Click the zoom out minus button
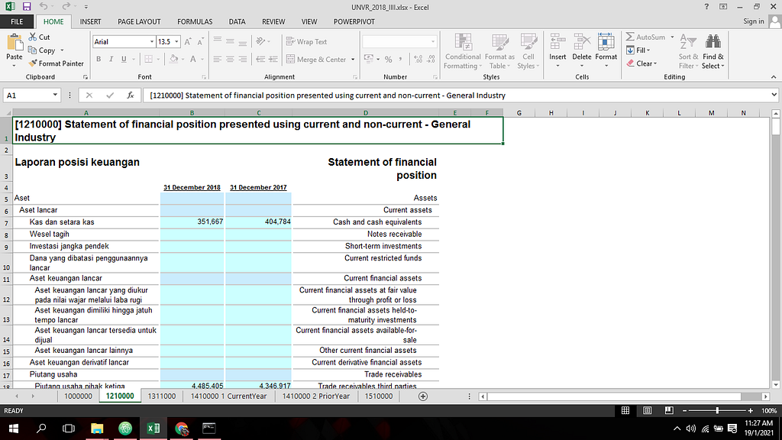This screenshot has height=440, width=782. click(x=685, y=410)
